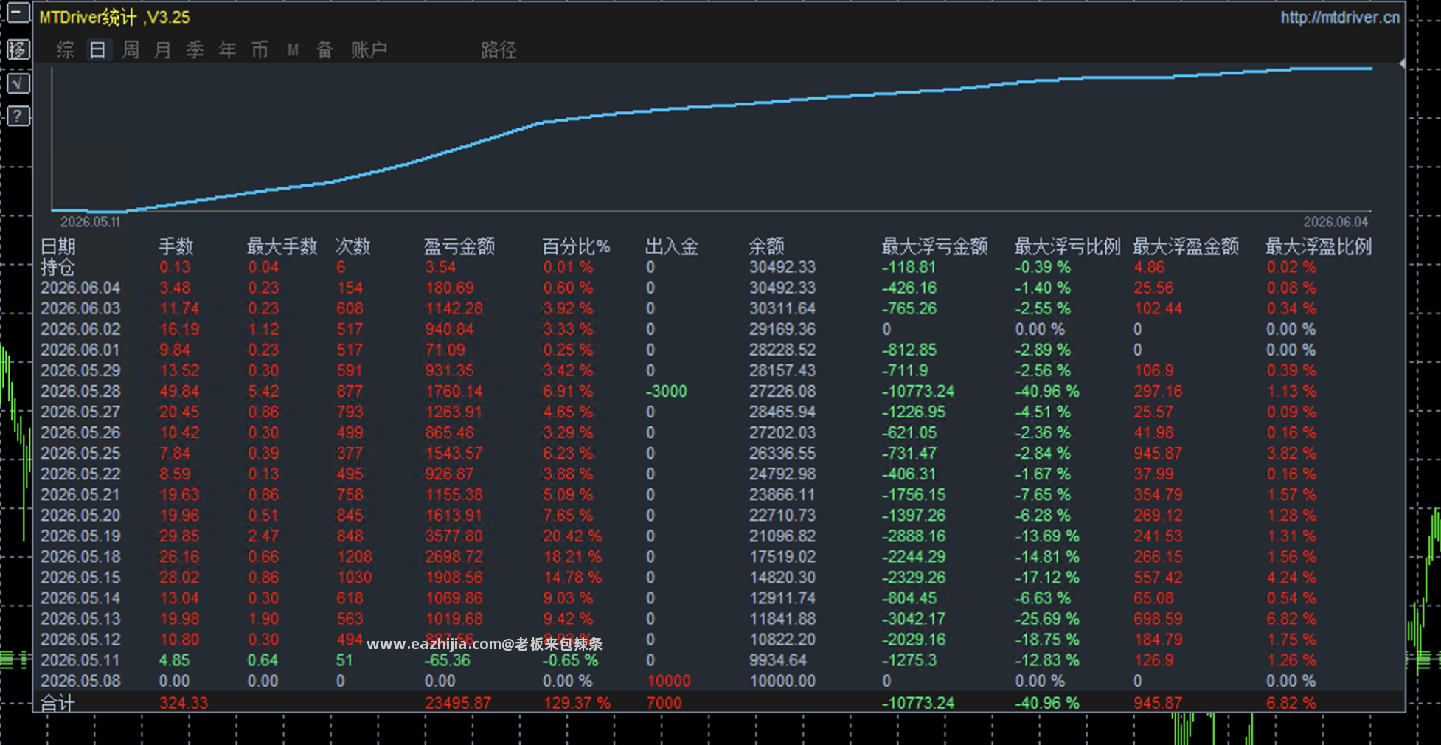Toggle the √ checkmark button
Viewport: 1441px width, 745px height.
(x=18, y=83)
